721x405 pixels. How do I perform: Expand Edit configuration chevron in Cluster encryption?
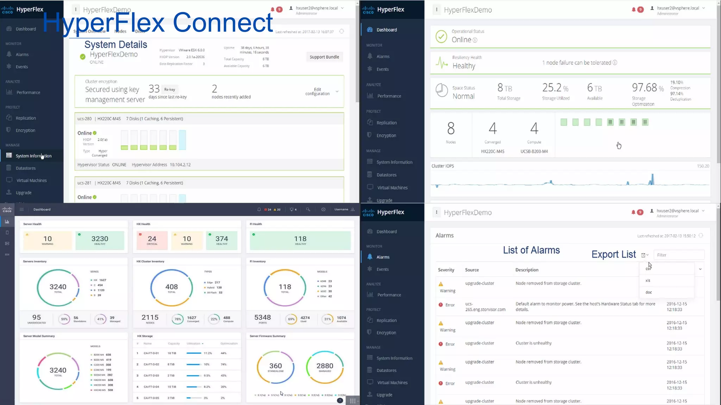click(x=337, y=91)
